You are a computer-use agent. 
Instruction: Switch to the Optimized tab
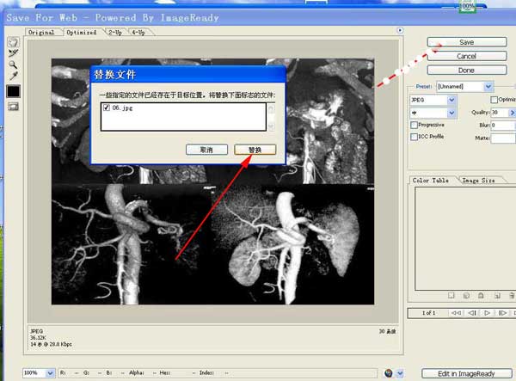point(82,32)
